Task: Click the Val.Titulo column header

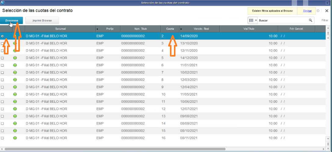Action: [x=249, y=29]
